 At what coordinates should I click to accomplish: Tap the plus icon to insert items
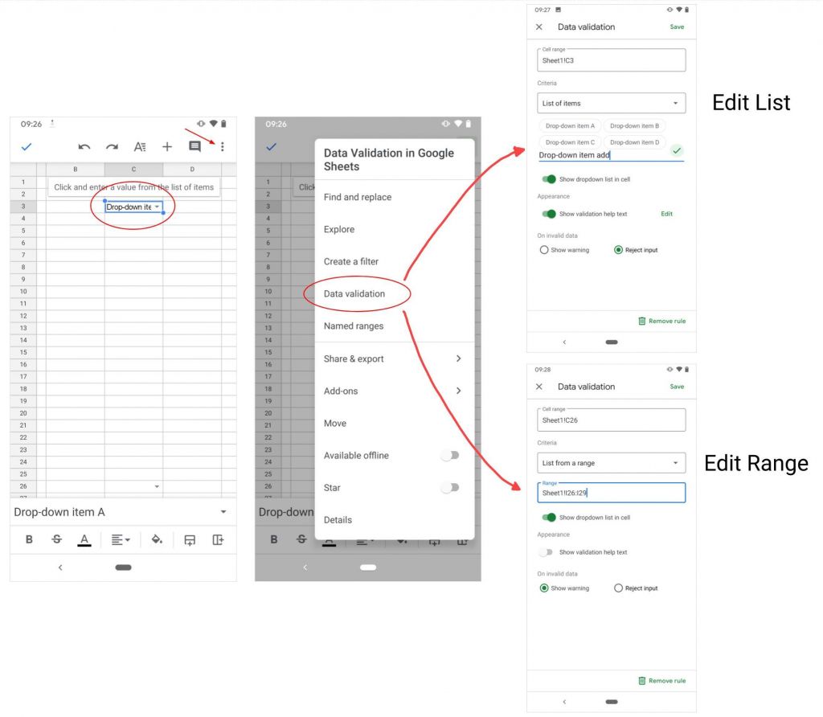167,147
